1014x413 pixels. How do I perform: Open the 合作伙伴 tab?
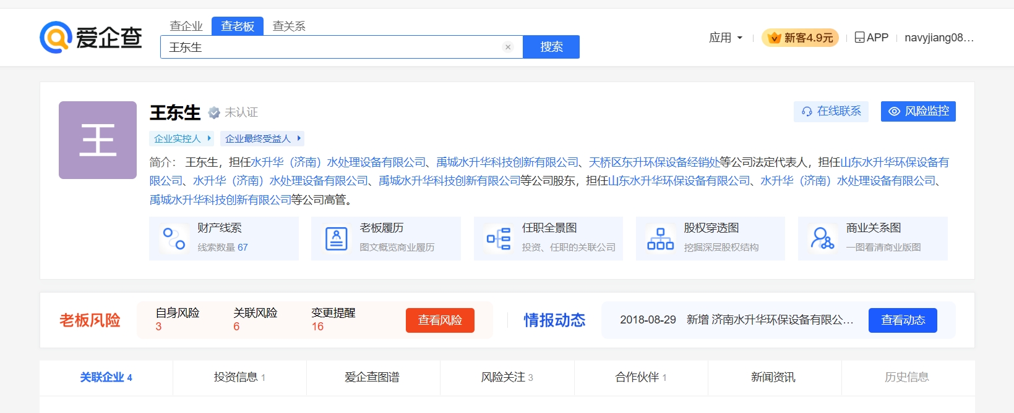(x=641, y=377)
